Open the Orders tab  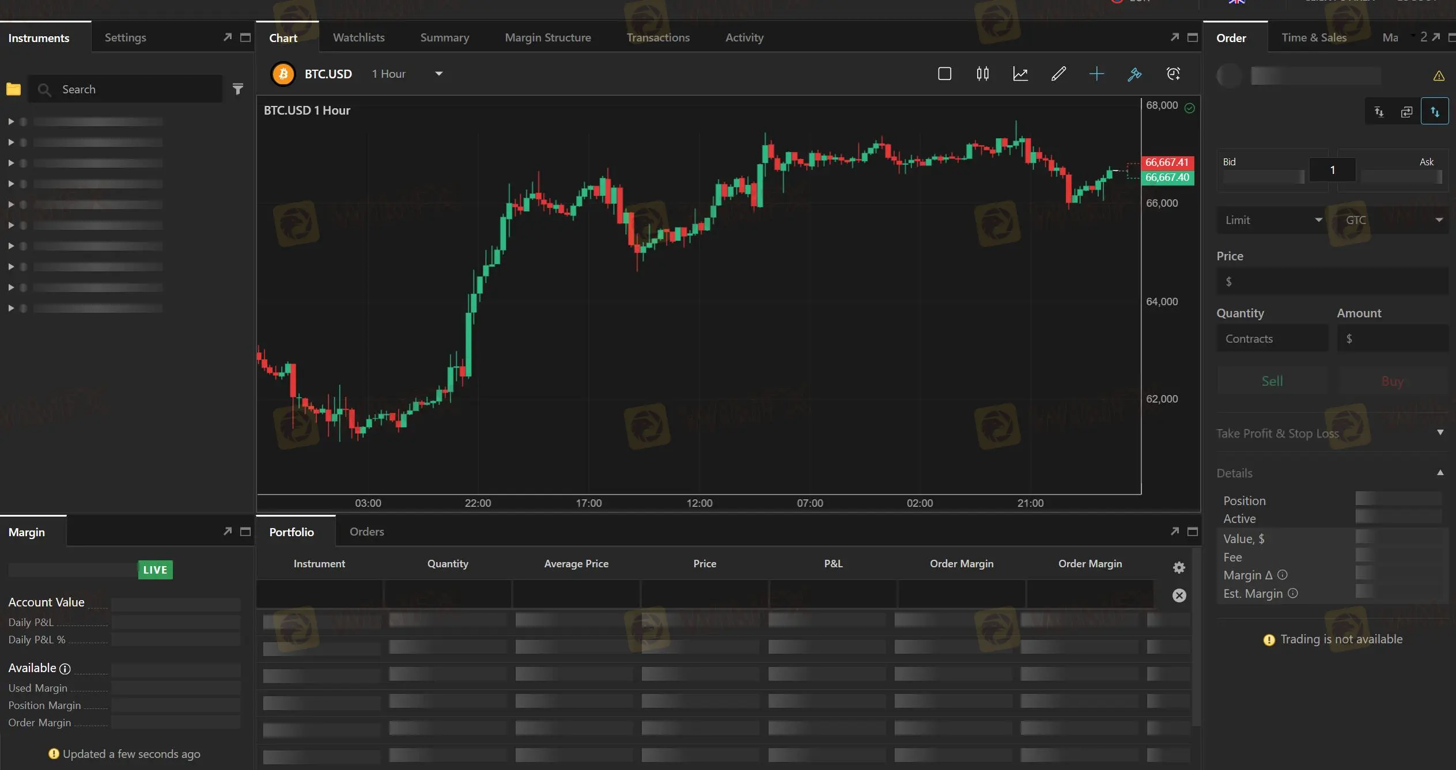point(366,532)
